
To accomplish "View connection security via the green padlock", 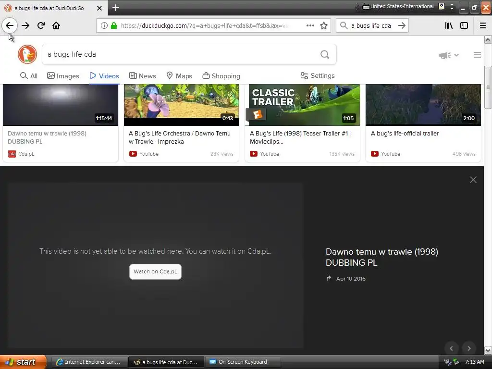I will (x=114, y=25).
